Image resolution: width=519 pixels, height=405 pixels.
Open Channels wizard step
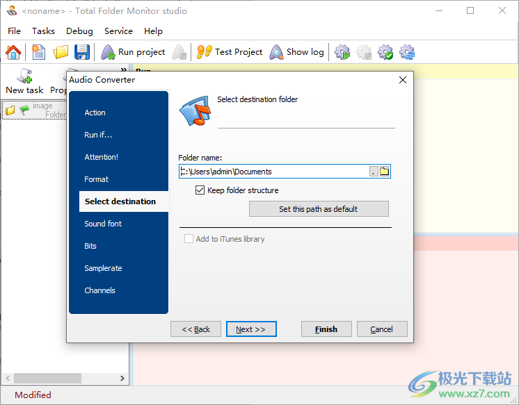pos(99,290)
